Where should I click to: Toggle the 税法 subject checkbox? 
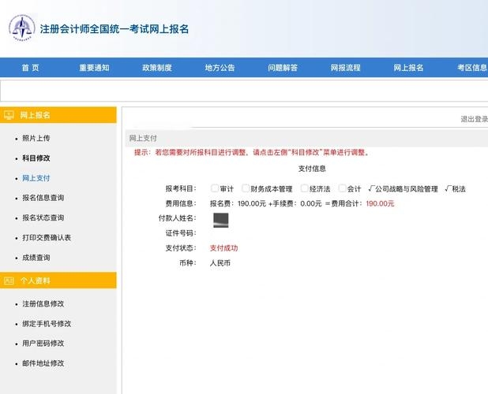click(448, 188)
